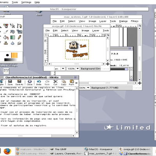Open the Select menu in oveja.gif window

coord(65,30)
